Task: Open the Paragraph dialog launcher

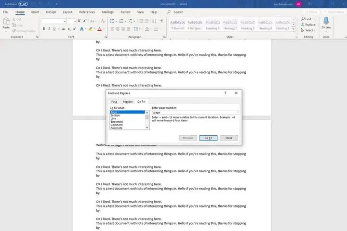Action: [x=164, y=37]
